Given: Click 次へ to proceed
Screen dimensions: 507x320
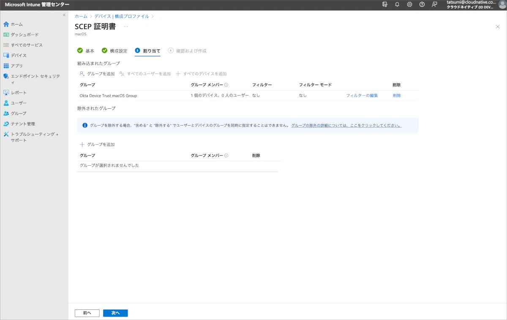Looking at the screenshot, I should click(115, 313).
